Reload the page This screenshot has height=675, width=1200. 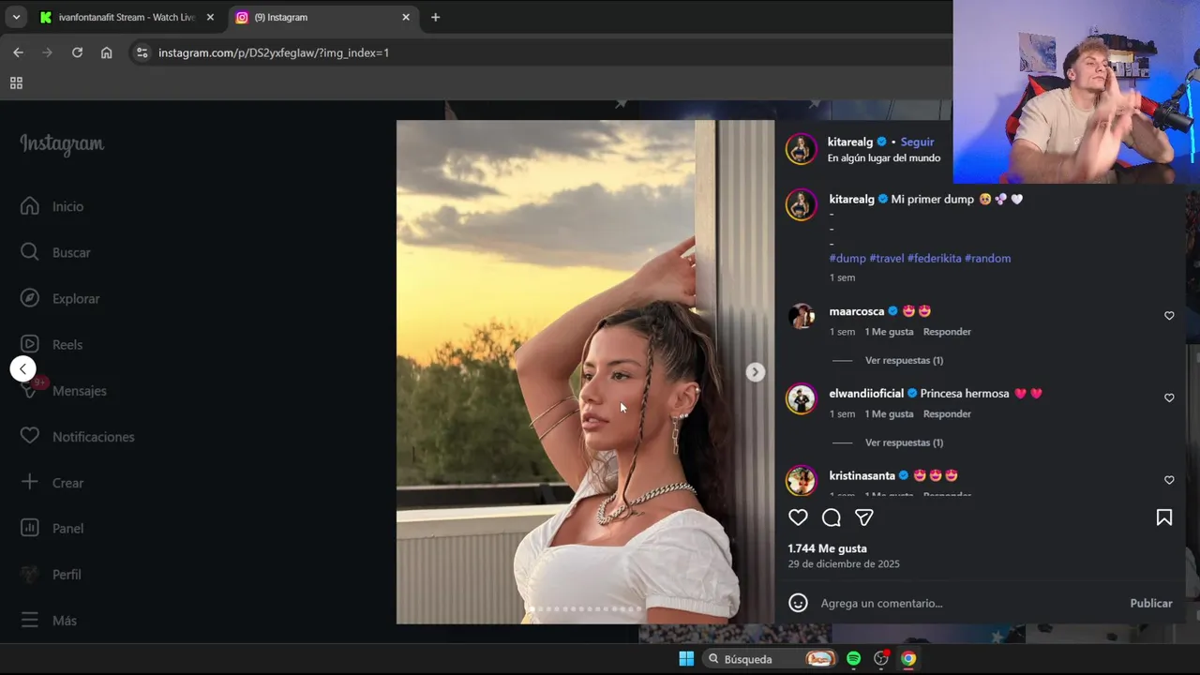(77, 52)
